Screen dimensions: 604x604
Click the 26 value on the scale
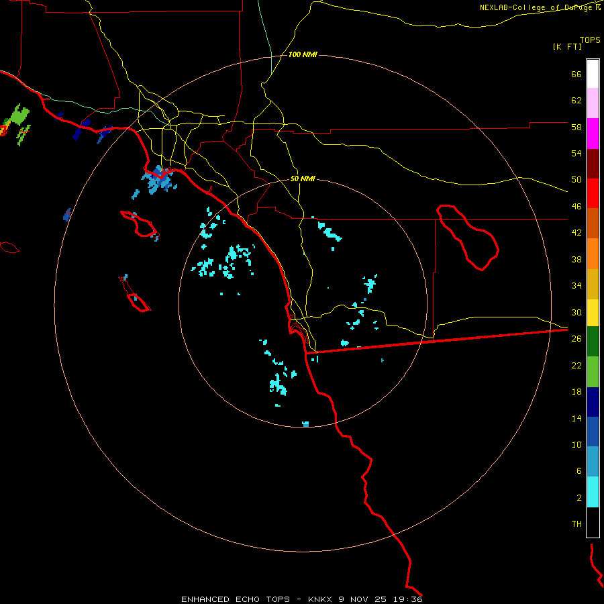pos(576,339)
